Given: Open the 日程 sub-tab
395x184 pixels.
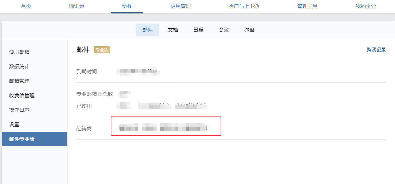Looking at the screenshot, I should pyautogui.click(x=198, y=30).
